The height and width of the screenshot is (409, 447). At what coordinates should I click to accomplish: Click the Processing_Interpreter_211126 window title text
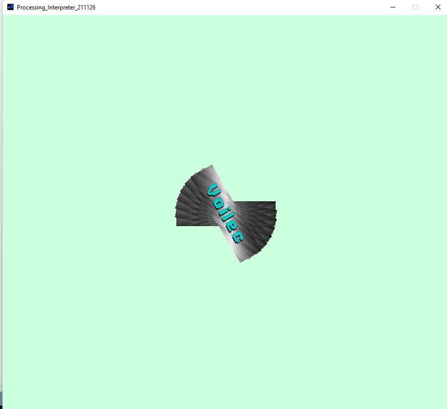(56, 7)
